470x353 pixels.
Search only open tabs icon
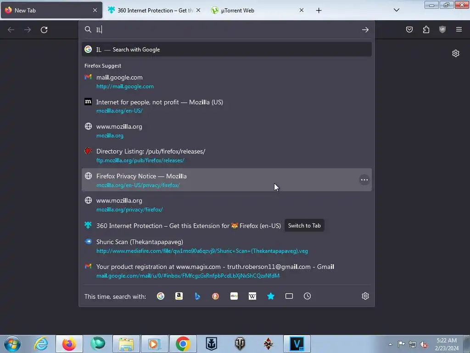click(x=289, y=296)
